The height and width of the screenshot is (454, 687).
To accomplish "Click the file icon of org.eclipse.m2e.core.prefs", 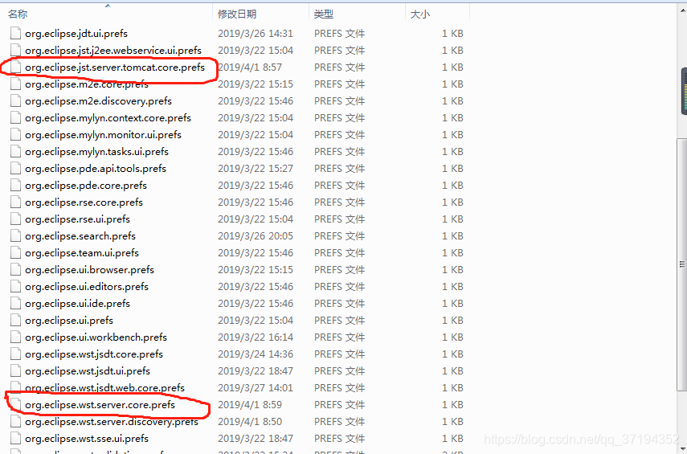I will click(x=15, y=84).
